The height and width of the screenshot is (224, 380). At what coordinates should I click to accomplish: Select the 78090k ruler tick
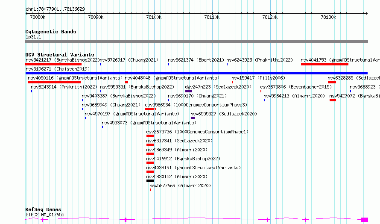(x=96, y=17)
